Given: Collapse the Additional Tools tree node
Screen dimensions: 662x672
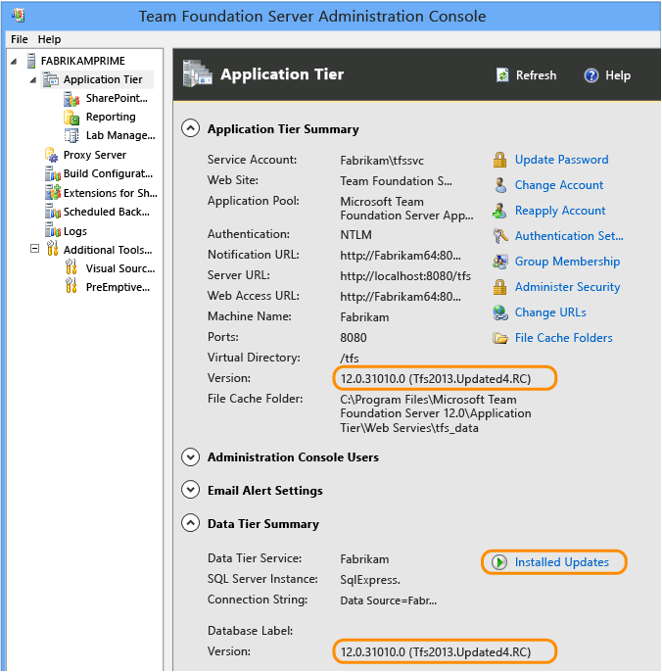Looking at the screenshot, I should 34,249.
